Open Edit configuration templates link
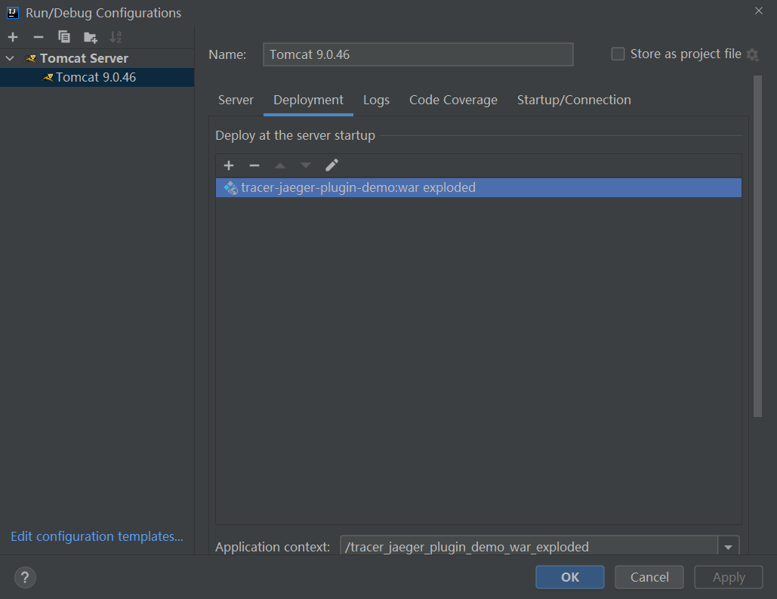Screen dimensions: 777x599 97,536
